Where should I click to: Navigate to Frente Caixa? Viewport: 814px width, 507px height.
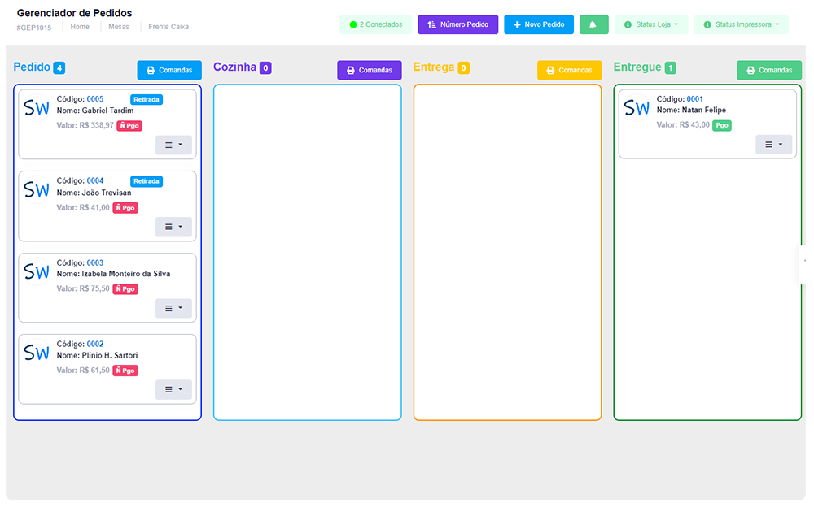[168, 27]
